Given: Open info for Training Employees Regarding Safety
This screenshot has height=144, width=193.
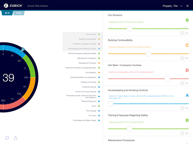Looking at the screenshot, I should (184, 133).
